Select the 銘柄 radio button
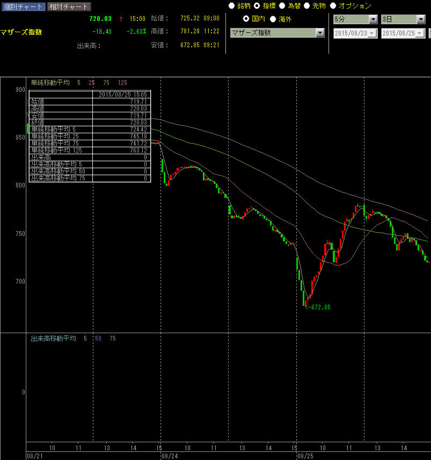 tap(232, 6)
